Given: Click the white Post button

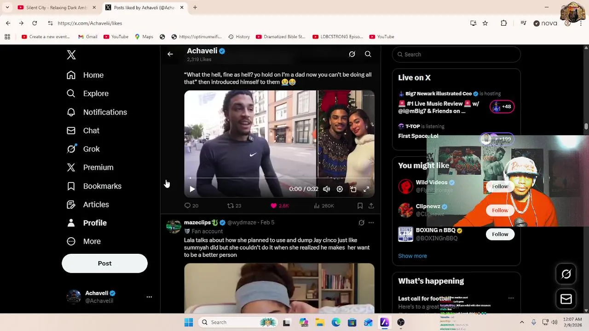Looking at the screenshot, I should (x=104, y=263).
